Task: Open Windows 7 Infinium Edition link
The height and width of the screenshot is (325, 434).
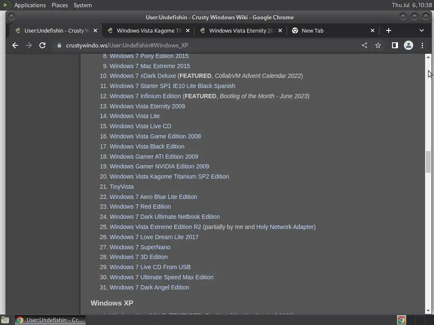Action: click(x=145, y=96)
